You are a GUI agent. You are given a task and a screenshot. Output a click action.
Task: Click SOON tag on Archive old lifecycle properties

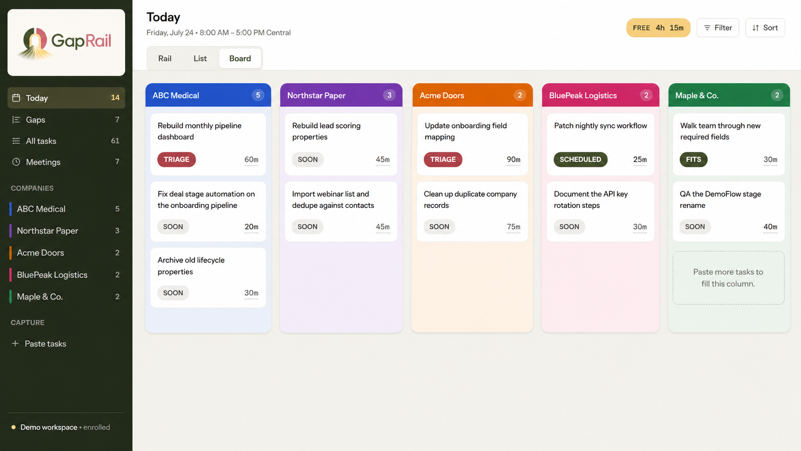click(173, 293)
